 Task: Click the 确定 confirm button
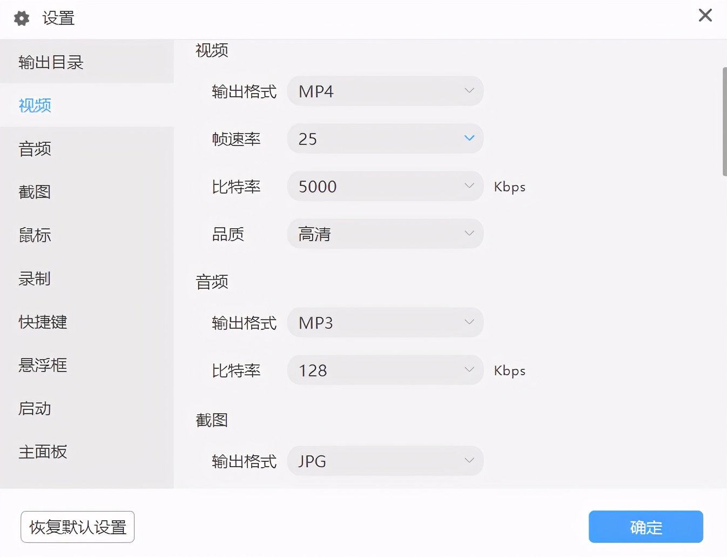[x=645, y=526]
